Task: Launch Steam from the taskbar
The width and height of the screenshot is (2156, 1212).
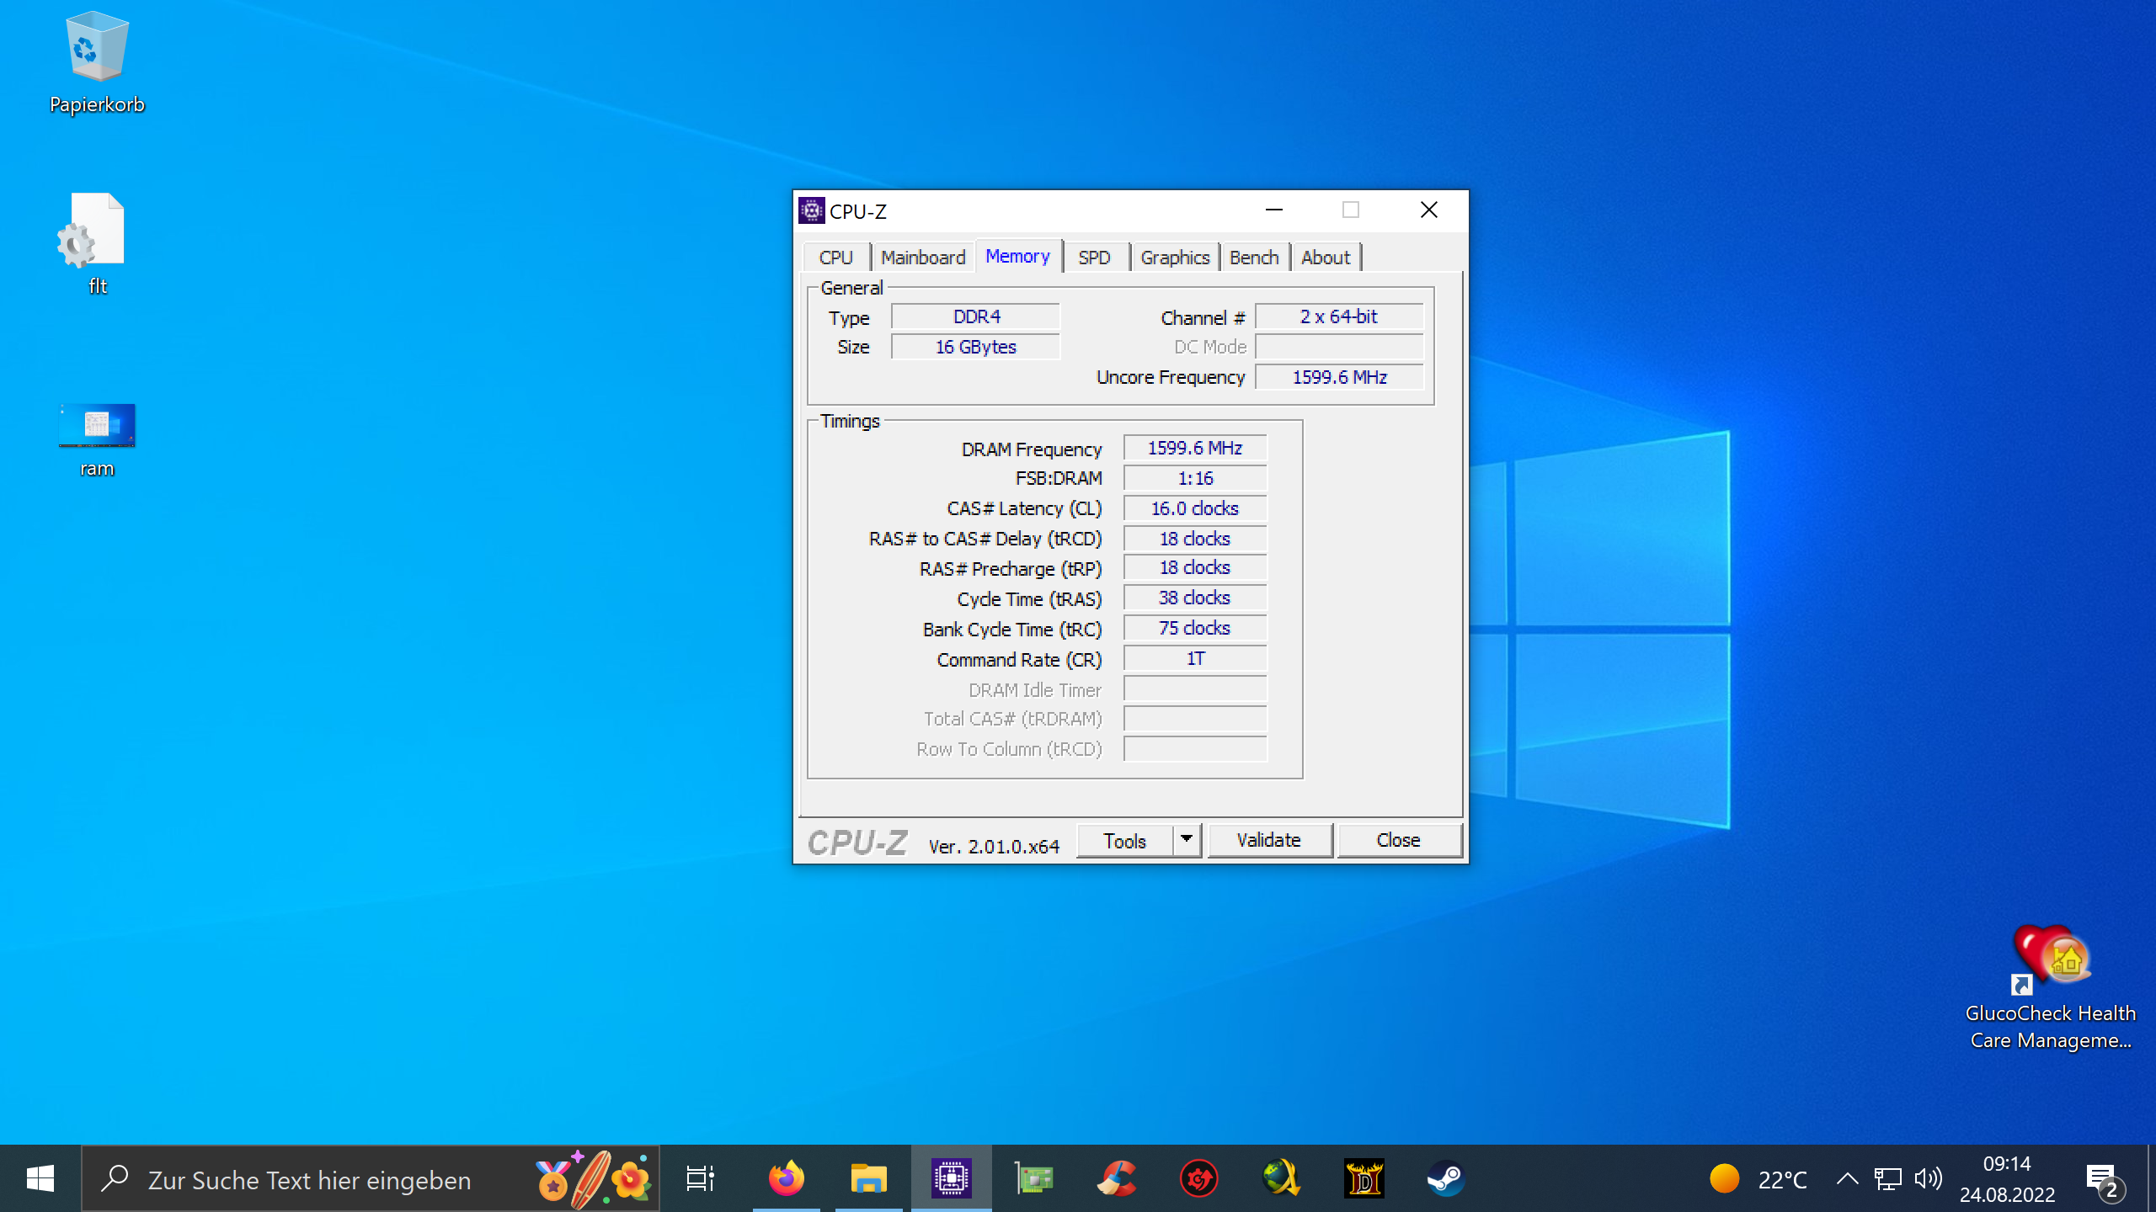Action: coord(1446,1178)
